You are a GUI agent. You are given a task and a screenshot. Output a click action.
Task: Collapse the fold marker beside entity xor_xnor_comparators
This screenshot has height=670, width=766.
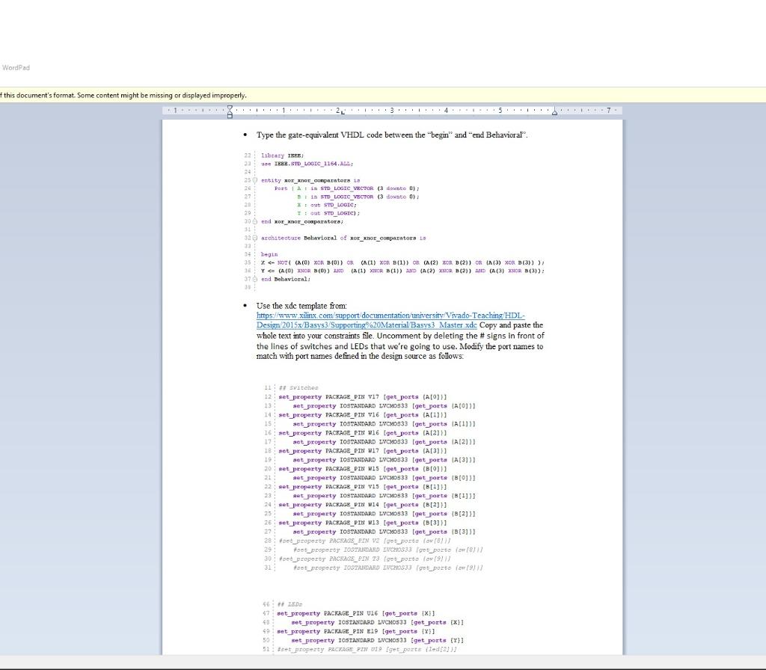pos(254,180)
